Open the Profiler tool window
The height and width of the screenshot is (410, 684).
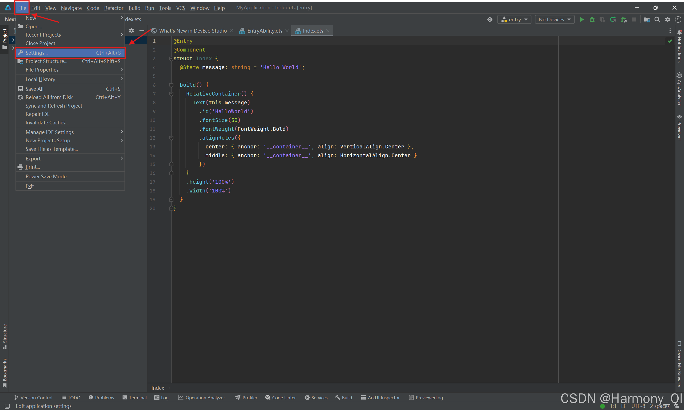(246, 397)
